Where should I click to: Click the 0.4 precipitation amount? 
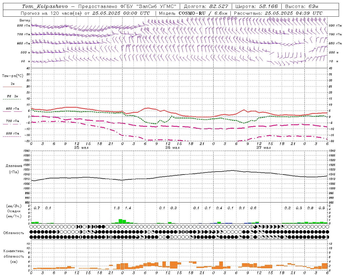219,208
